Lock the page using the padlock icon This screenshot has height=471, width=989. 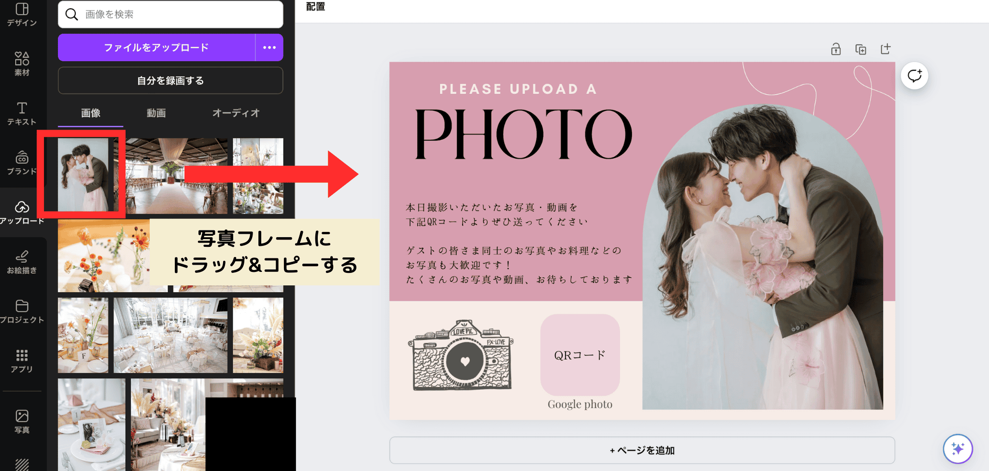pyautogui.click(x=836, y=49)
